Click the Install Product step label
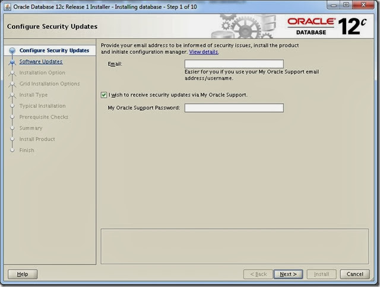The width and height of the screenshot is (380, 287). (x=37, y=139)
